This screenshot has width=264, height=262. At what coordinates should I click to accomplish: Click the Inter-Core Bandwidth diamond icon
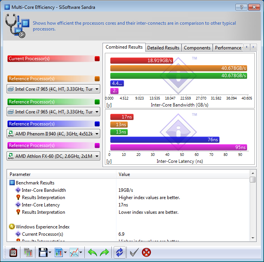coord(18,190)
